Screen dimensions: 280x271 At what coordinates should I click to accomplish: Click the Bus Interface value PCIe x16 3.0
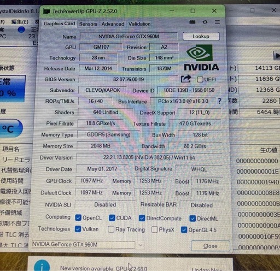[x=183, y=101]
